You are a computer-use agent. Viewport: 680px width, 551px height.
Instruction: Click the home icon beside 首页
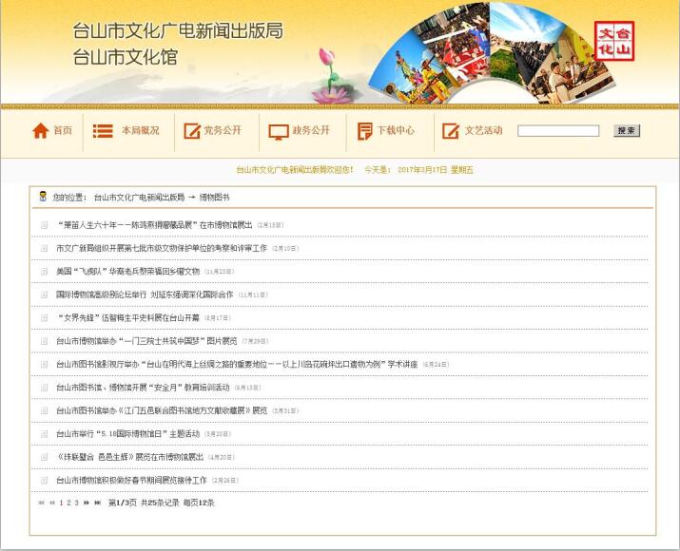pos(40,131)
